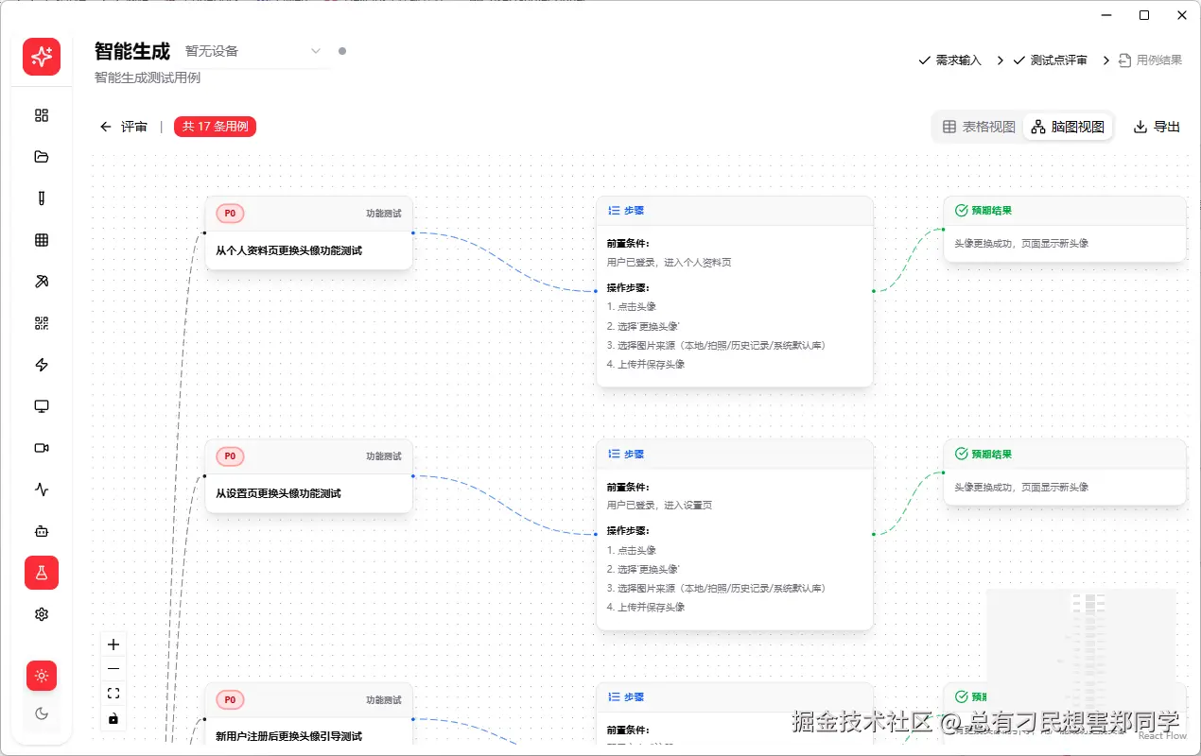The height and width of the screenshot is (756, 1201).
Task: Switch to 表格视图 table view
Action: [x=979, y=127]
